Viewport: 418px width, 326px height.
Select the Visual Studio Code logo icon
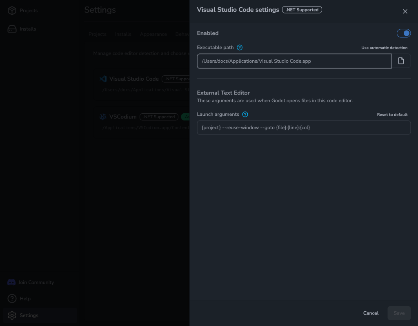(x=103, y=79)
